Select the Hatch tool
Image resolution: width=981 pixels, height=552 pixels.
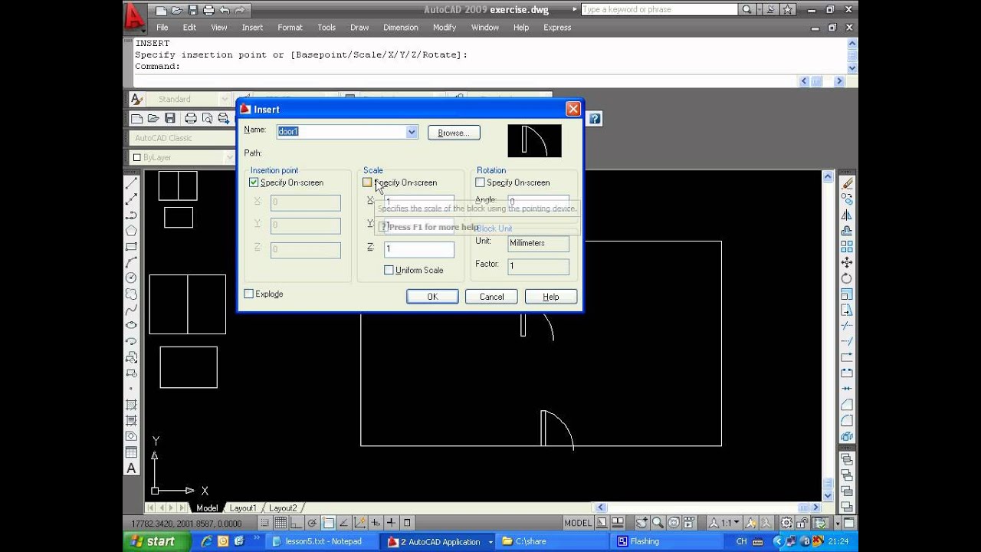(x=131, y=405)
